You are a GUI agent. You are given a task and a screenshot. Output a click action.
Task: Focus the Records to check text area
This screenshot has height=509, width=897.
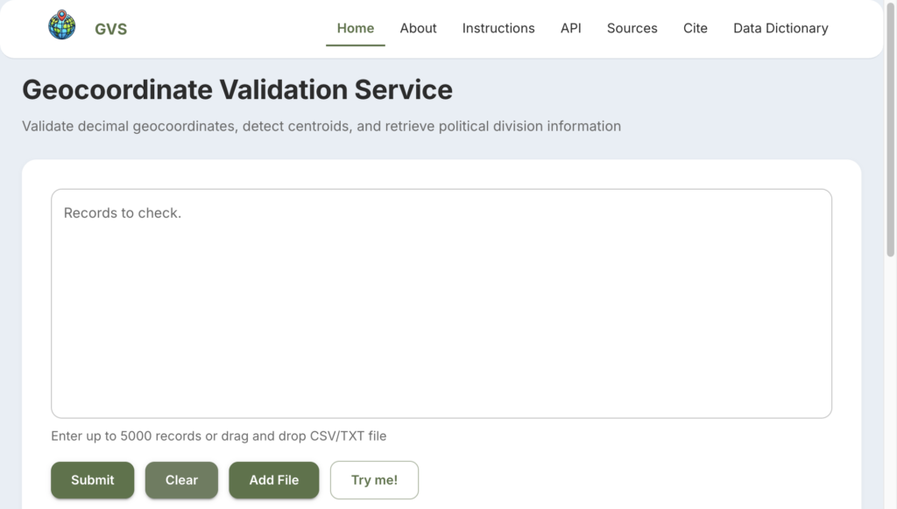[x=441, y=303]
